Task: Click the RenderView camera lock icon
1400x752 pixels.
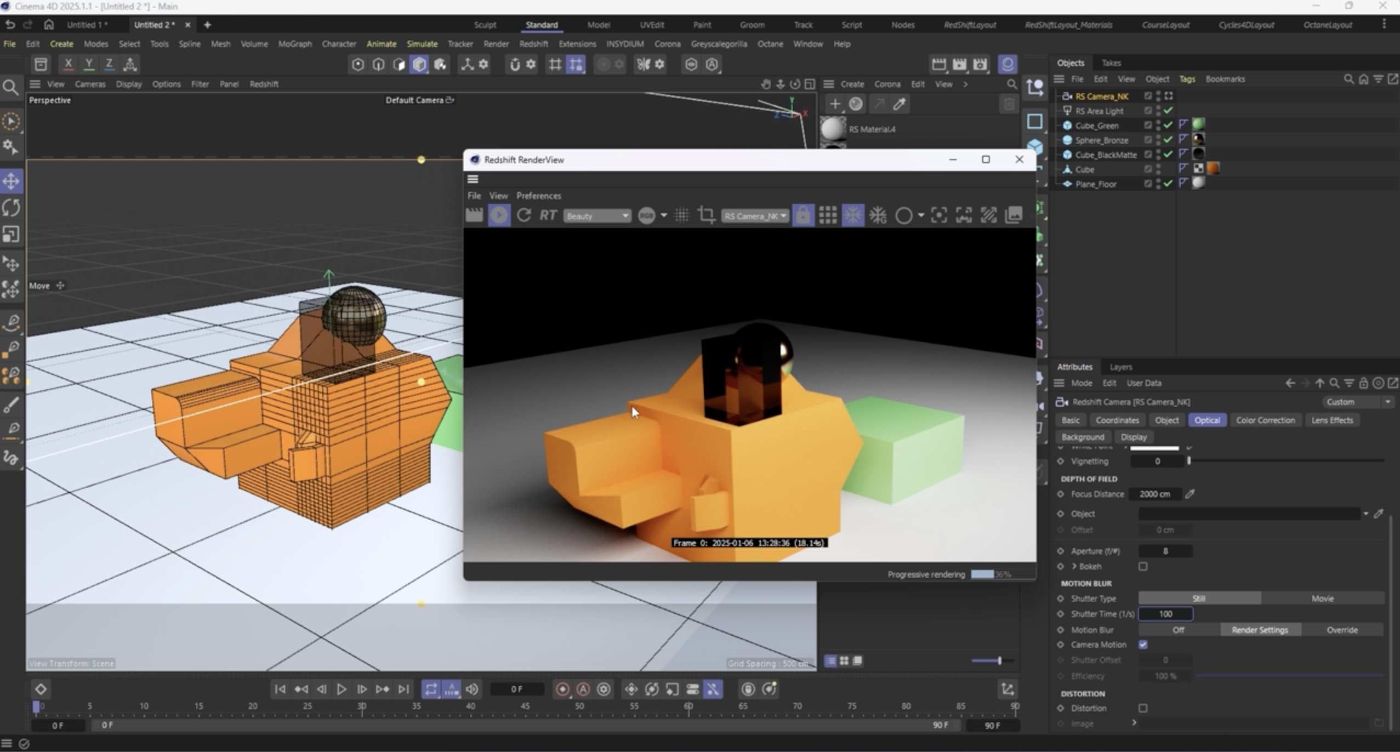Action: (803, 215)
